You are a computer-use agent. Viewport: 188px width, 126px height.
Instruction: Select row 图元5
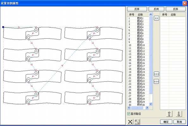pos(138,30)
